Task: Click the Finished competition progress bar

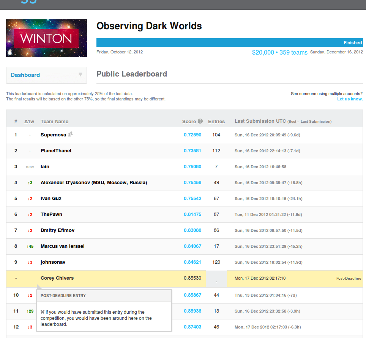Action: (229, 42)
